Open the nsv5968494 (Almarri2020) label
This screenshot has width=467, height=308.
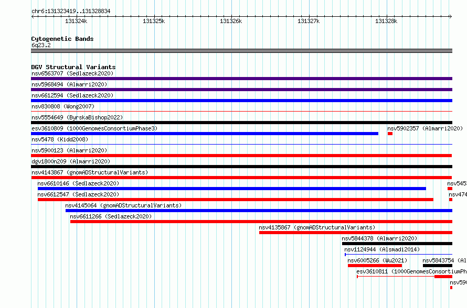(69, 84)
